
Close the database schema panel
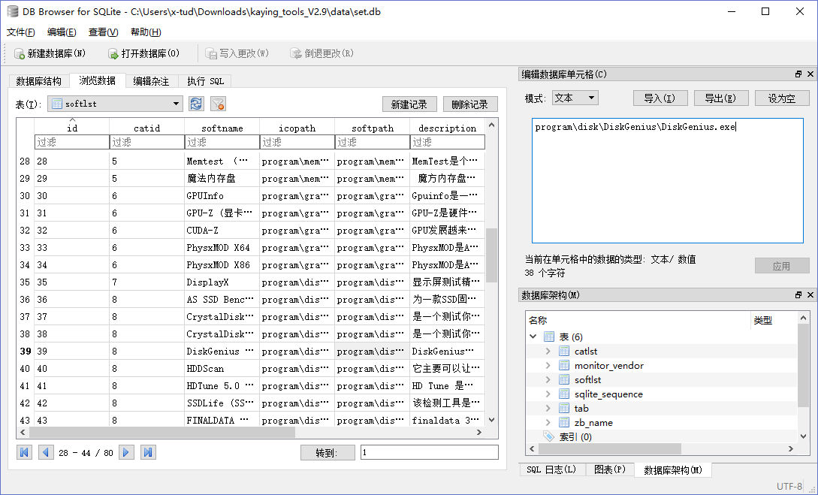coord(810,295)
